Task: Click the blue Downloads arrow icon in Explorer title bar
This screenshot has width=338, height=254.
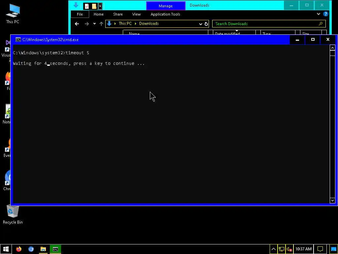Action: click(76, 5)
